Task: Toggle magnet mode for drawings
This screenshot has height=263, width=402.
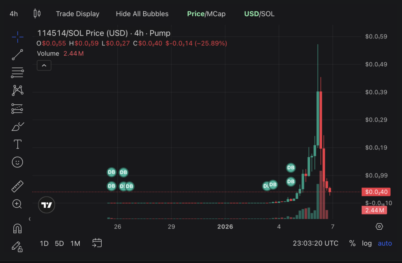Action: click(x=18, y=228)
